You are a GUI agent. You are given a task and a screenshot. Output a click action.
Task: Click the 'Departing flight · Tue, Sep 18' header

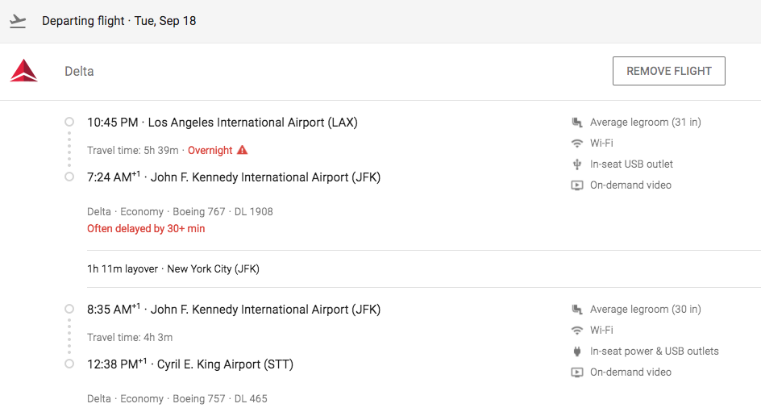point(119,21)
